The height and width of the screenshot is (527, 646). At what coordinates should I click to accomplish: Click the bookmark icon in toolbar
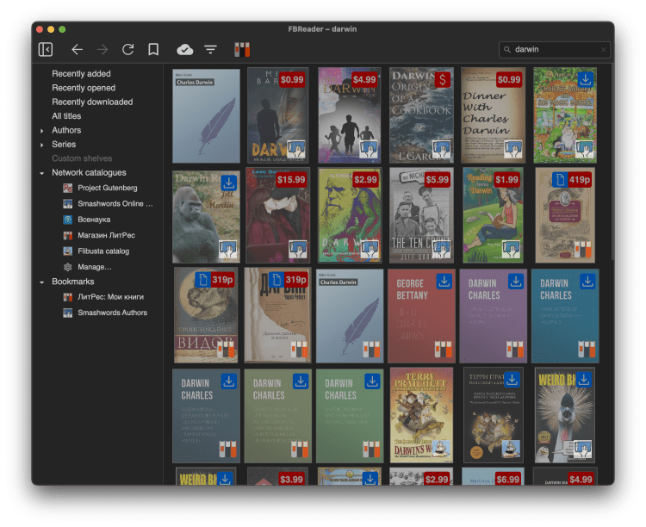[153, 50]
